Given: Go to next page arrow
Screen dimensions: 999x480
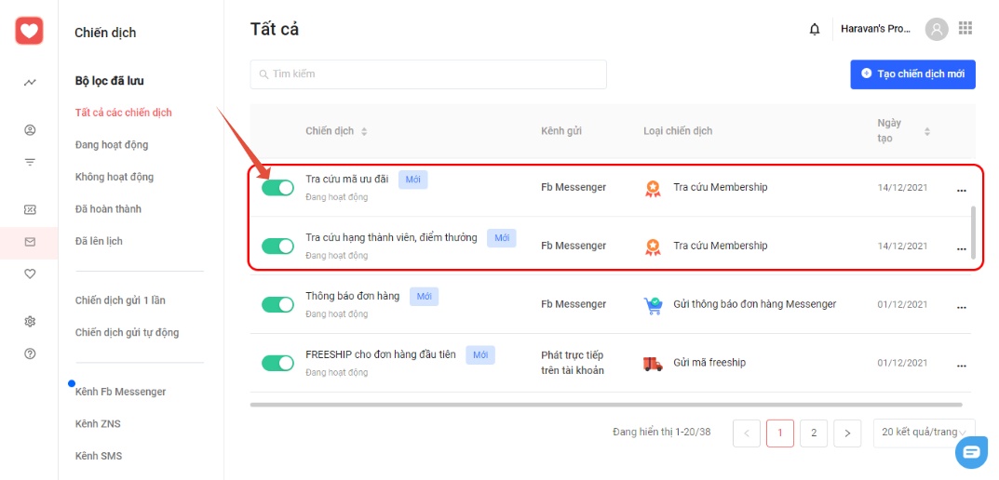Looking at the screenshot, I should [x=847, y=433].
